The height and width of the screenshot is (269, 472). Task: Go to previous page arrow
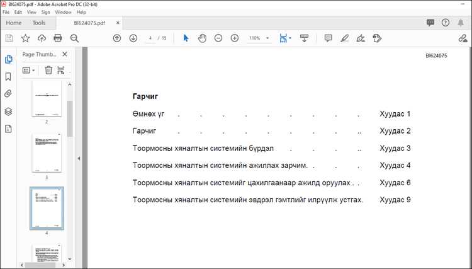117,38
